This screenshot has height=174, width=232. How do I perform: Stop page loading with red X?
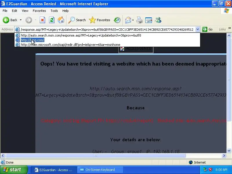(42, 20)
